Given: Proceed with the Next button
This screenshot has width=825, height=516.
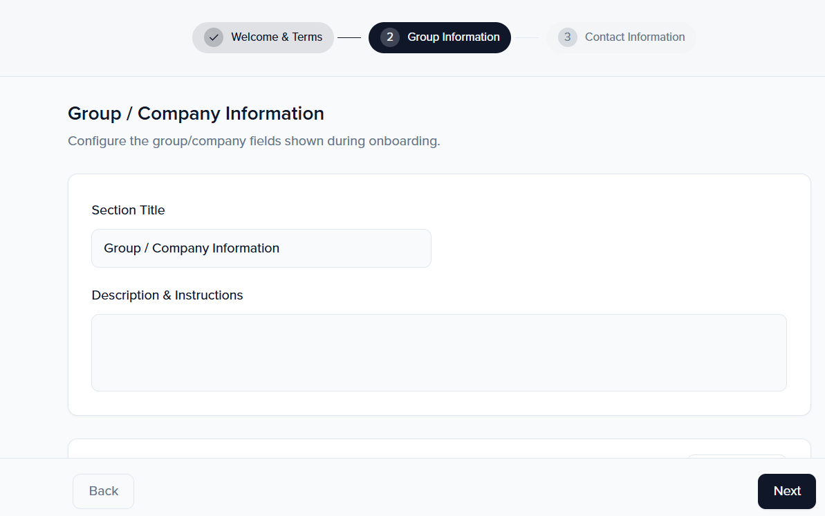Looking at the screenshot, I should [x=786, y=491].
